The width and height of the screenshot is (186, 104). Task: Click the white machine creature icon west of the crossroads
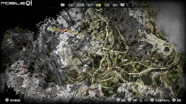[86, 66]
